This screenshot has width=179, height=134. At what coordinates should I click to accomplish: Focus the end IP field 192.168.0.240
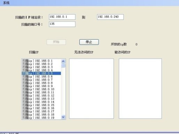click(110, 17)
